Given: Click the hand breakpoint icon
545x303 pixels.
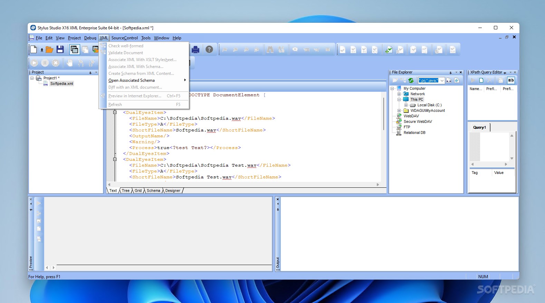Looking at the screenshot, I should (70, 63).
